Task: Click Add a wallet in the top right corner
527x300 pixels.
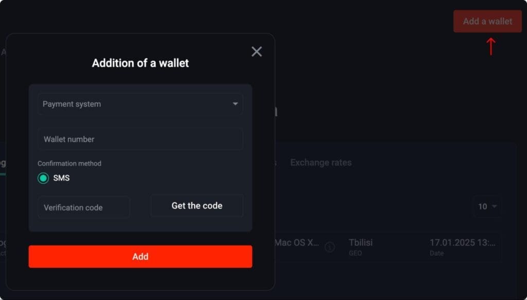Action: (487, 21)
